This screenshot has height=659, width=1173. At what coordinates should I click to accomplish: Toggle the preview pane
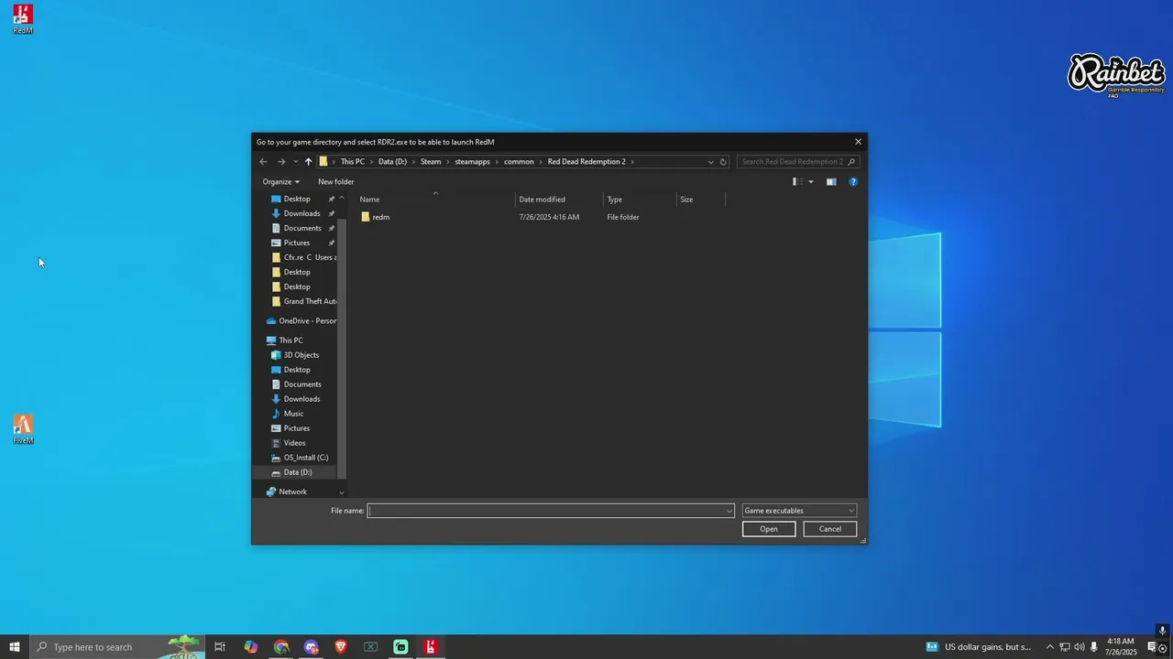pyautogui.click(x=831, y=182)
